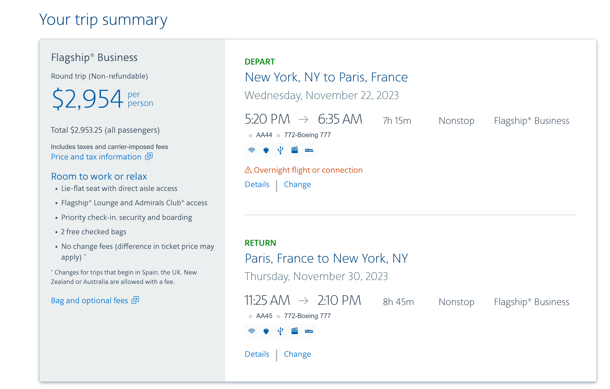This screenshot has height=389, width=610.
Task: Click external link icon beside Bag fees
Action: click(x=135, y=300)
